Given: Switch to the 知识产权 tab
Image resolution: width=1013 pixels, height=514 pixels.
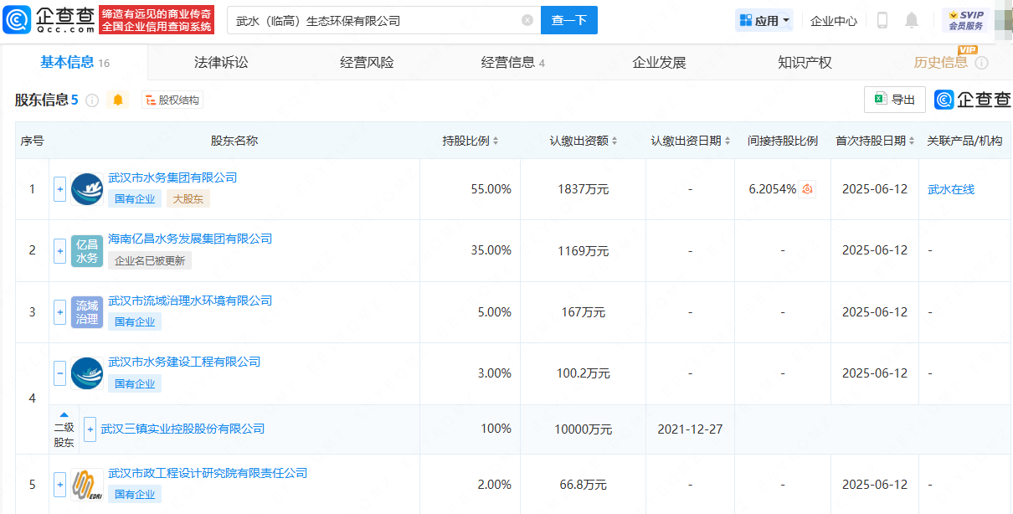Looking at the screenshot, I should (x=805, y=63).
